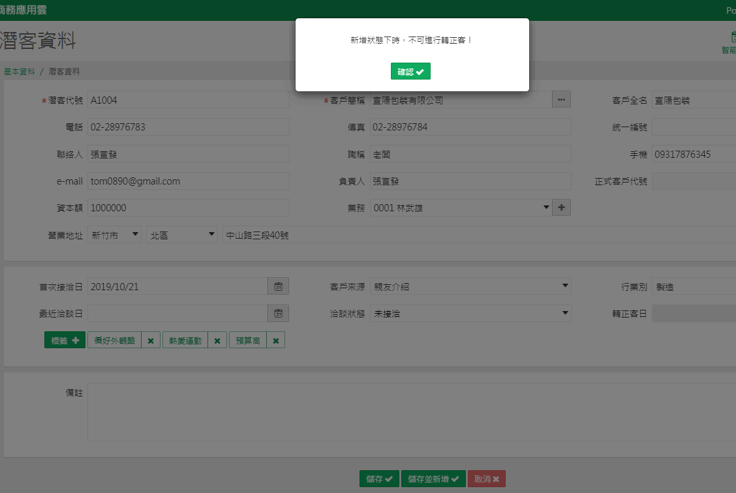
Task: Focus the 潛客代號 field with A1004
Action: coord(188,100)
